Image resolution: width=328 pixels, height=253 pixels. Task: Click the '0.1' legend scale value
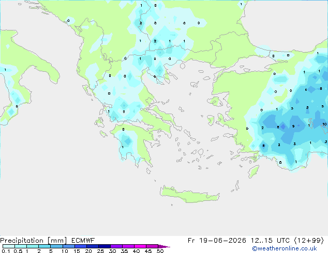click(6, 251)
